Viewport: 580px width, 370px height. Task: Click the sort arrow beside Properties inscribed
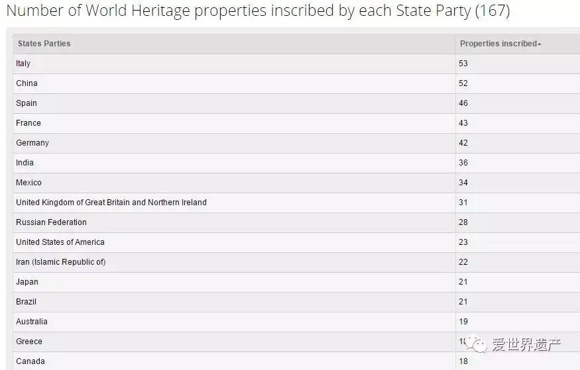pos(540,44)
